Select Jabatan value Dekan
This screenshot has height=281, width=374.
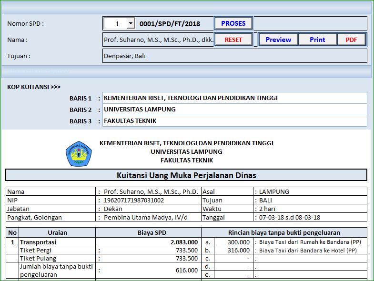[113, 209]
